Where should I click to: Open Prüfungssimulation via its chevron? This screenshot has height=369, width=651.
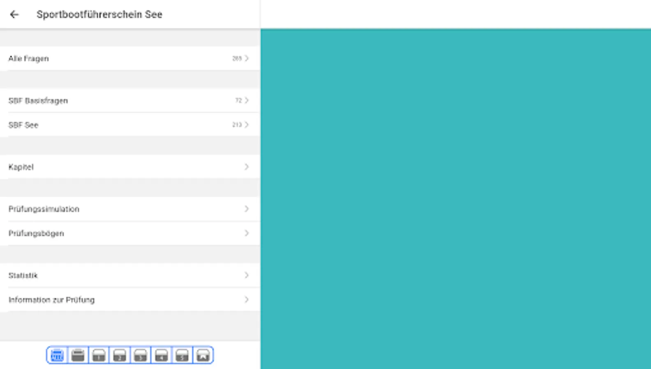coord(247,209)
